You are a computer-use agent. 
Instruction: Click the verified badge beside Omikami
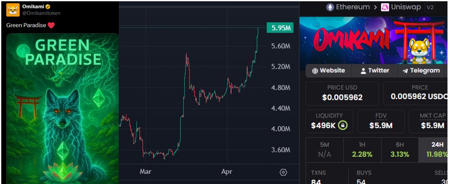[x=47, y=7]
